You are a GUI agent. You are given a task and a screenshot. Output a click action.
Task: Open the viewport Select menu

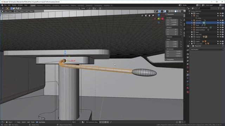click(x=22, y=11)
